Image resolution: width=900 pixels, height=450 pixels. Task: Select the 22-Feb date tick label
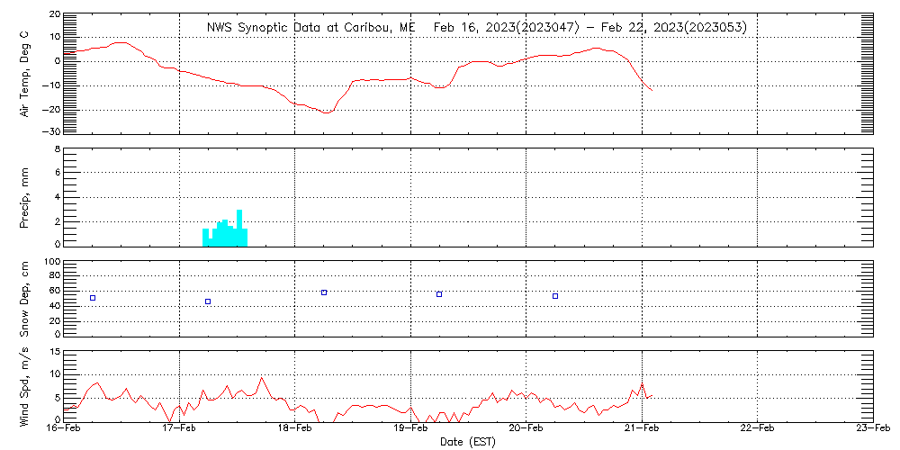click(757, 429)
